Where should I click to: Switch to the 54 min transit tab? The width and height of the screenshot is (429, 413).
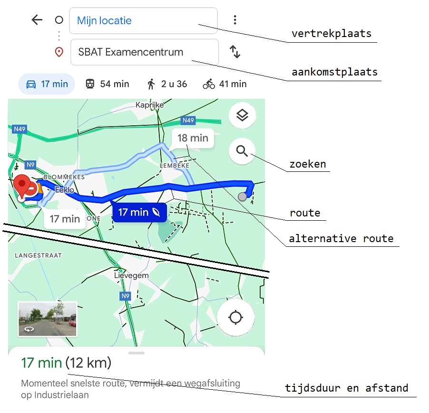pos(107,84)
